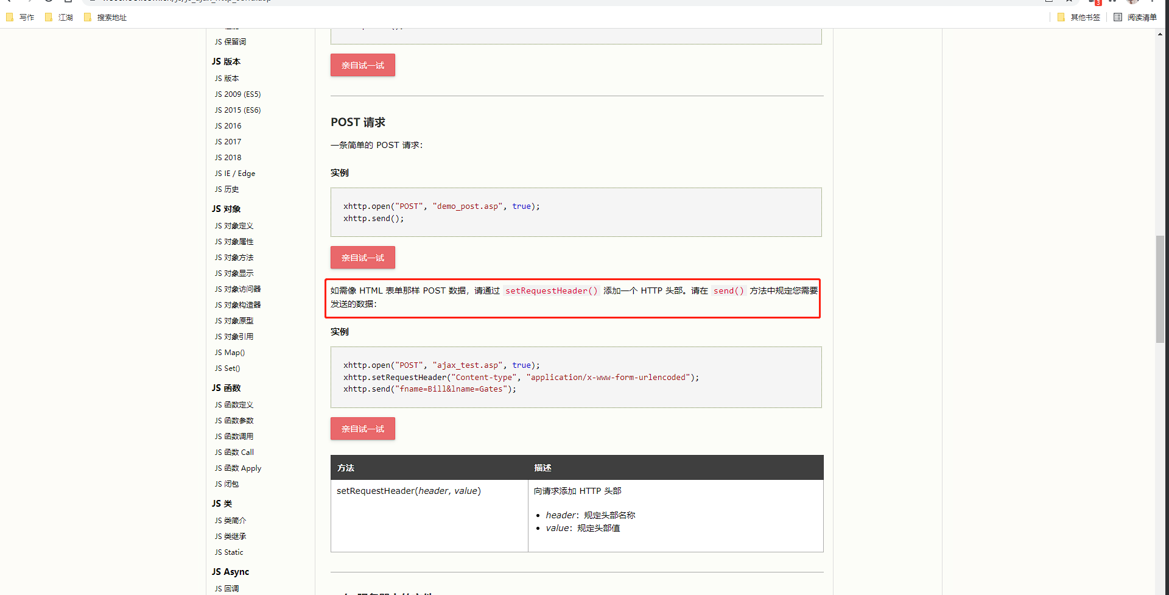Image resolution: width=1169 pixels, height=595 pixels.
Task: Open the JS 类简介 sidebar link
Action: pyautogui.click(x=230, y=521)
